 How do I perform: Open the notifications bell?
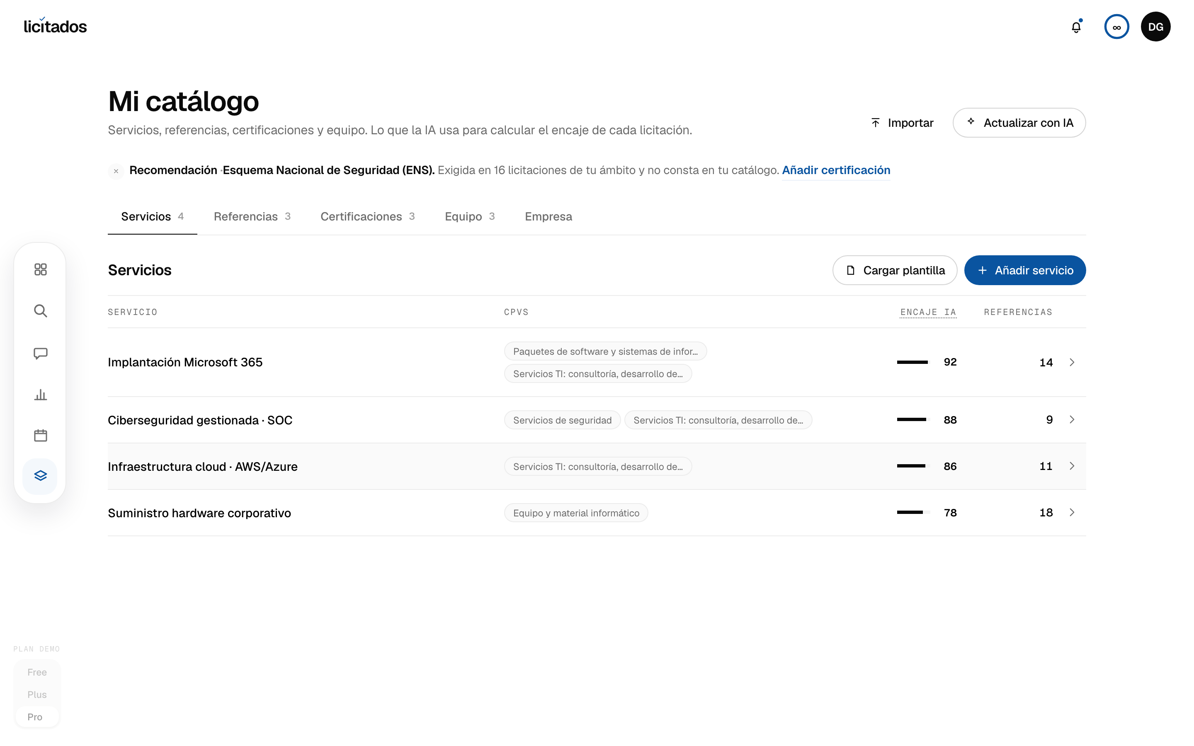[1076, 27]
